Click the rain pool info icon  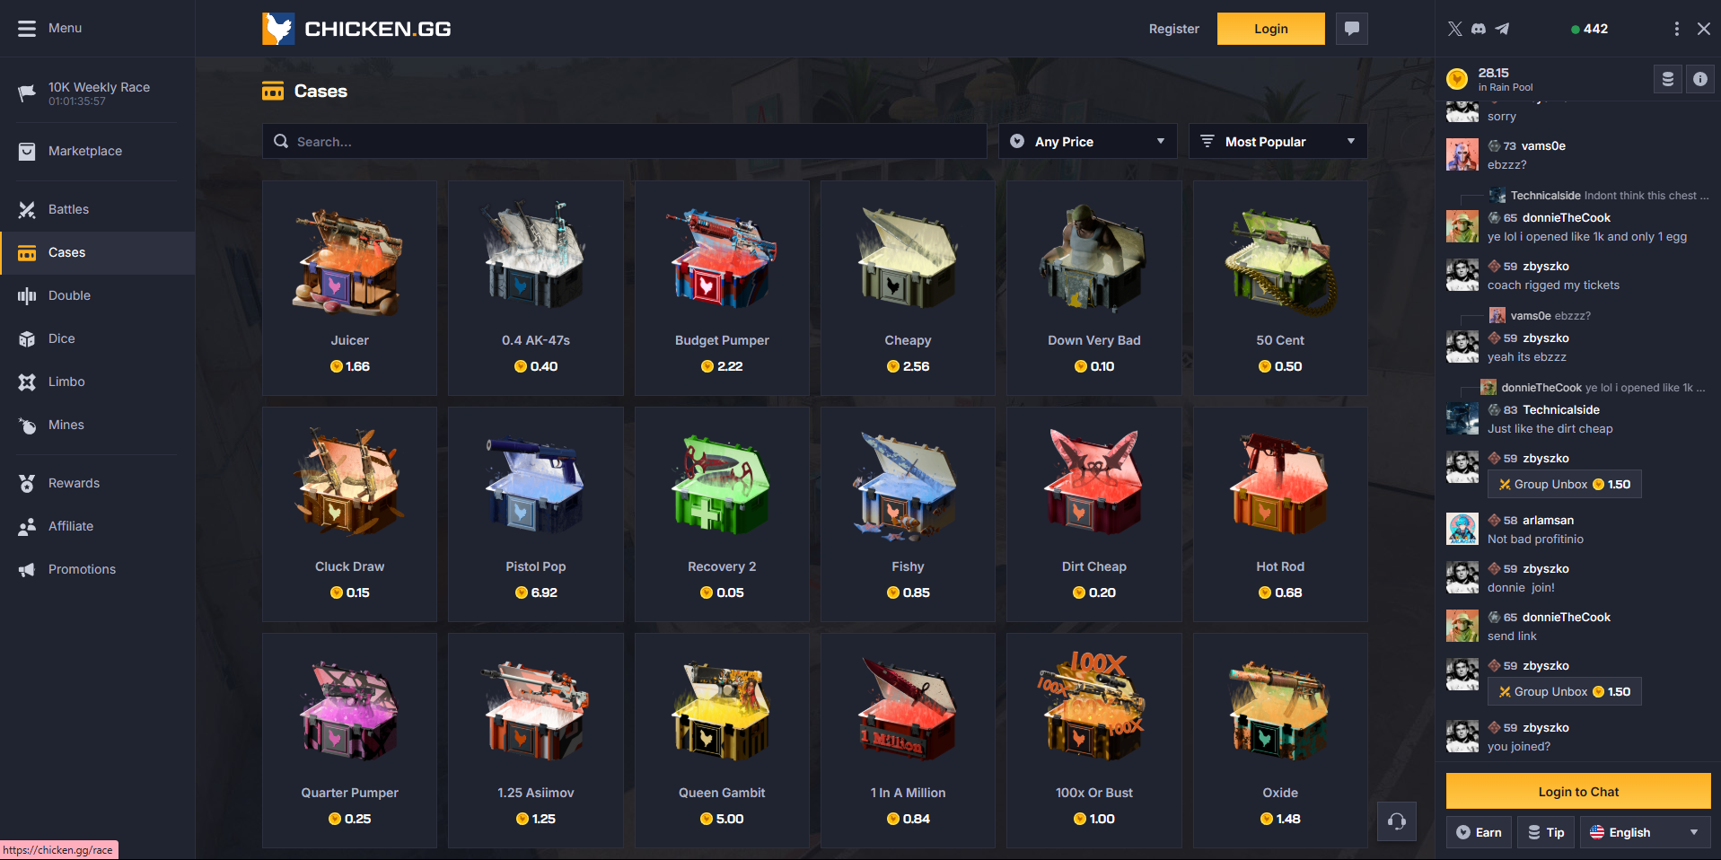[x=1700, y=79]
